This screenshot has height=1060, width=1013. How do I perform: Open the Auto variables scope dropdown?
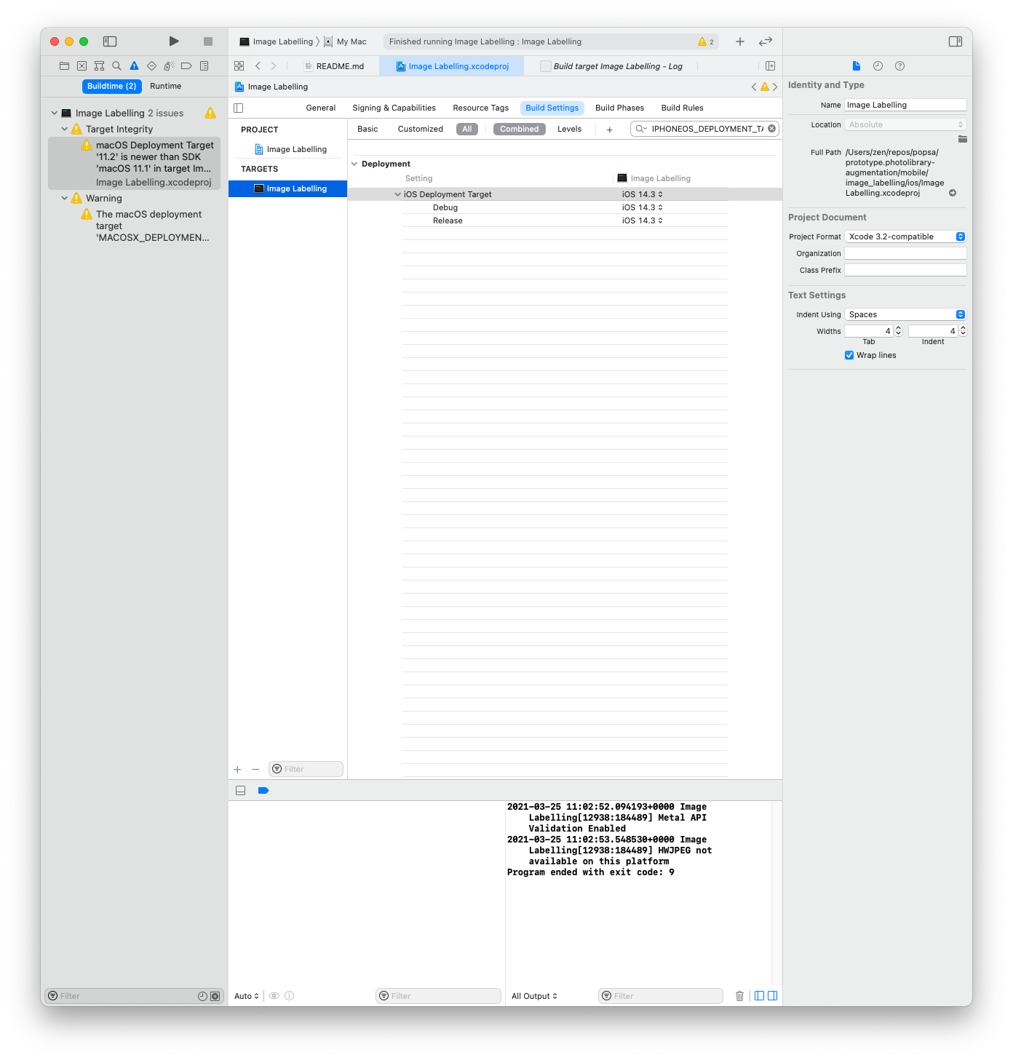point(247,996)
